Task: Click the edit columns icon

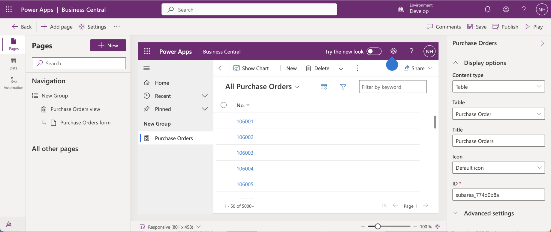Action: click(x=324, y=87)
